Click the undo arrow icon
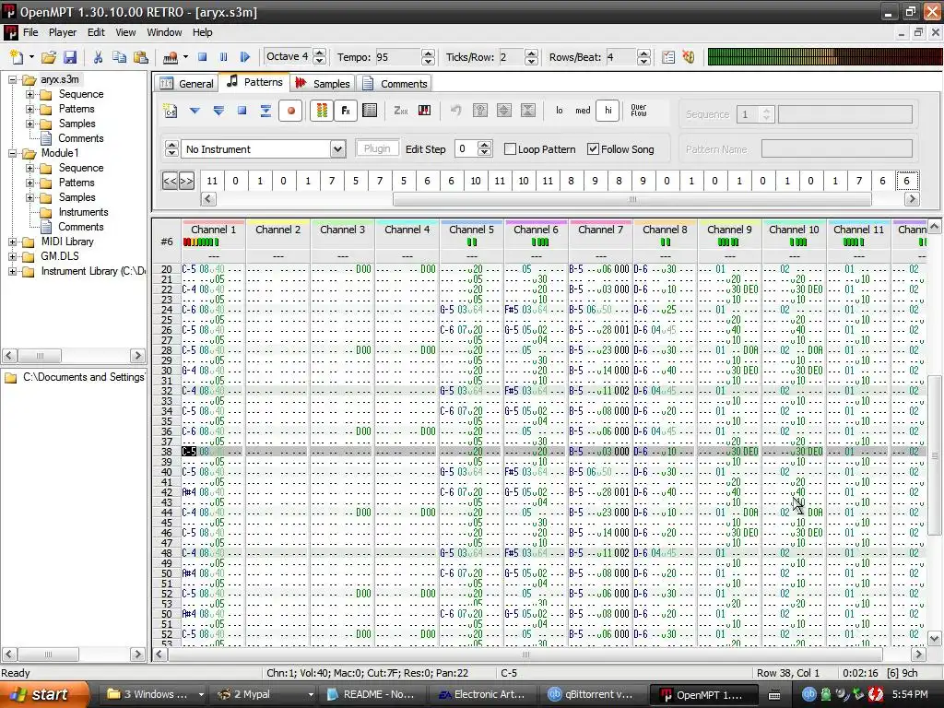944x708 pixels. tap(455, 111)
